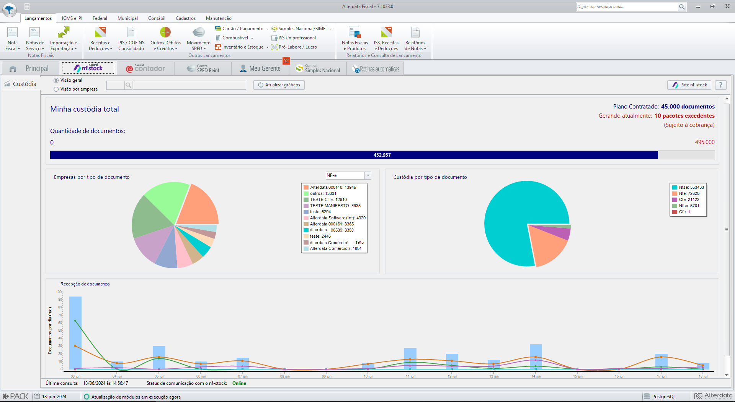Open Importação e Exportação icon
The height and width of the screenshot is (402, 735).
64,32
